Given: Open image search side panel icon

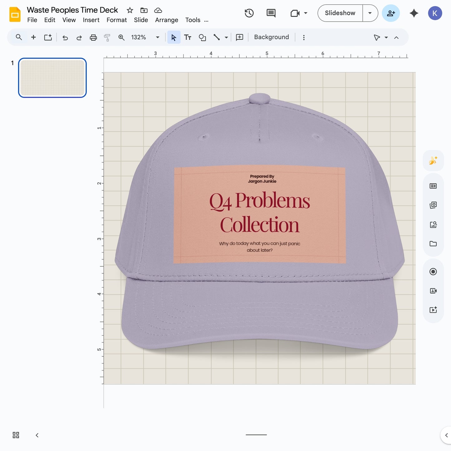Looking at the screenshot, I should (433, 224).
